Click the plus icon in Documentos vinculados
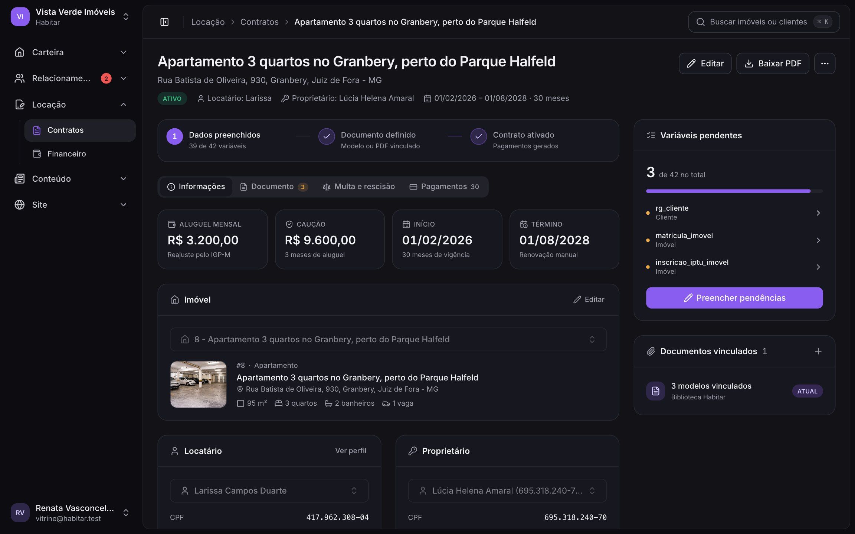 tap(818, 351)
